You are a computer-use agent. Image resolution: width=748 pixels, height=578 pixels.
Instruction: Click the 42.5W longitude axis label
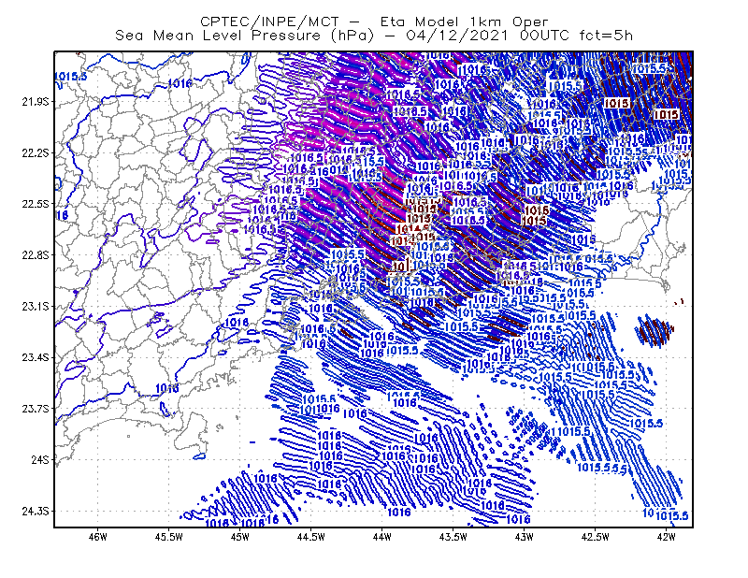click(x=596, y=537)
